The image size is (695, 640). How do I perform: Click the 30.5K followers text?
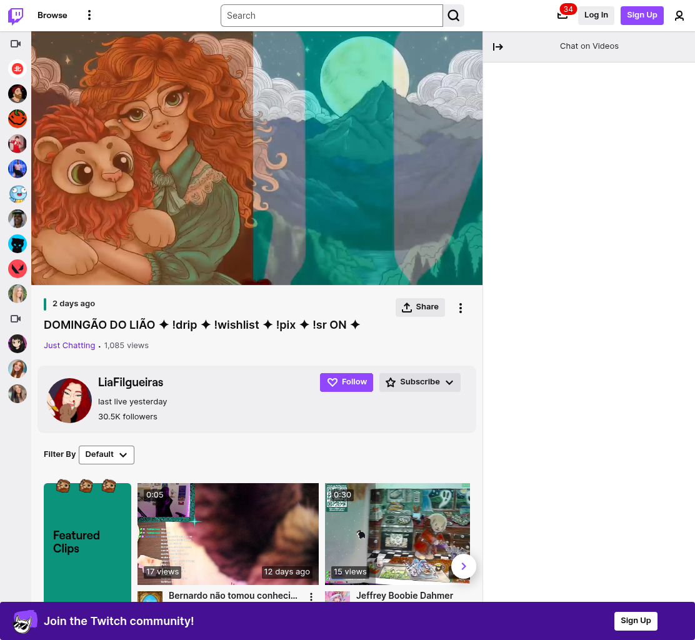click(127, 417)
